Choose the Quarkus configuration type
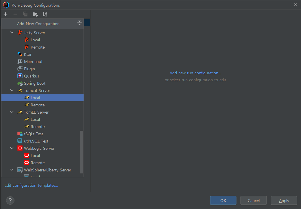This screenshot has width=301, height=209. coord(43,76)
